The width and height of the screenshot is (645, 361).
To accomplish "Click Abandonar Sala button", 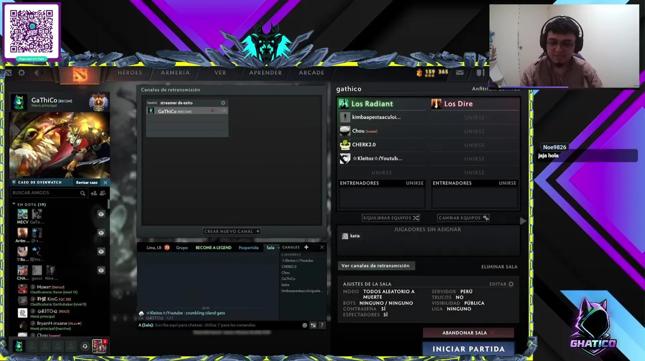I will [468, 333].
